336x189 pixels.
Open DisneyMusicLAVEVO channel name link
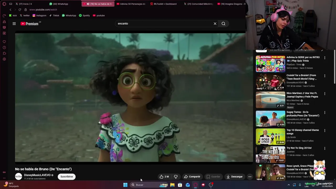pyautogui.click(x=37, y=175)
